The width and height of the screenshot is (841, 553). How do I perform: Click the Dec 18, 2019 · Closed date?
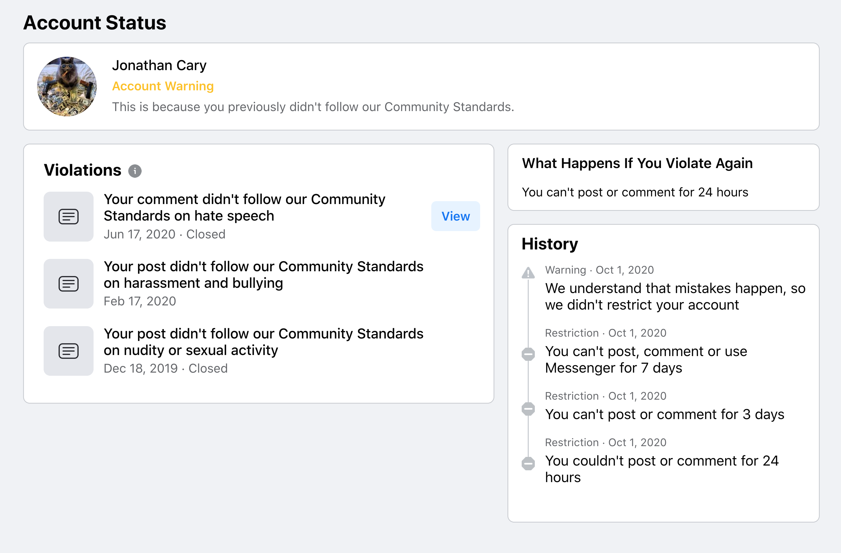pos(166,368)
